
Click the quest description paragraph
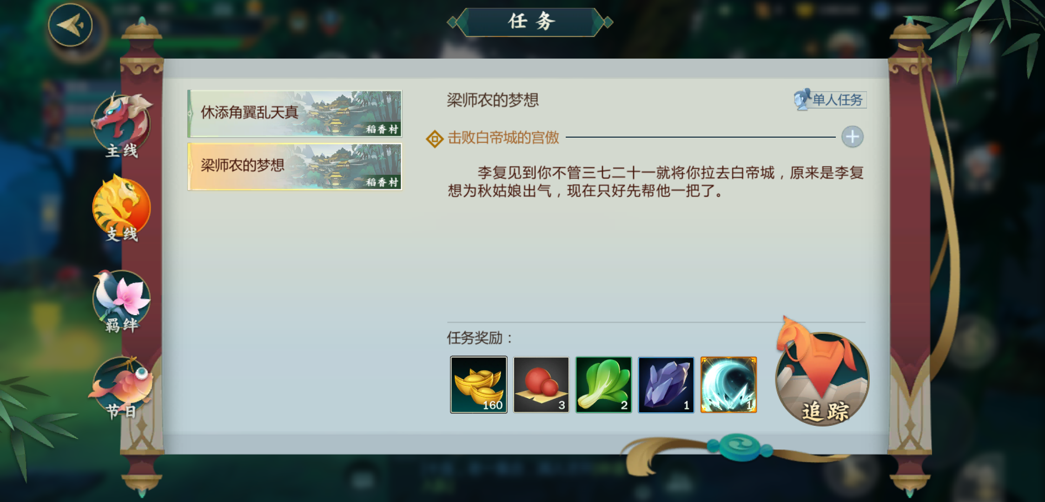655,182
